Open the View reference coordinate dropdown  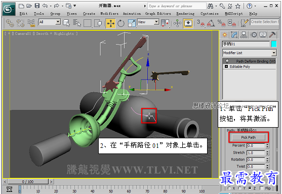148,22
